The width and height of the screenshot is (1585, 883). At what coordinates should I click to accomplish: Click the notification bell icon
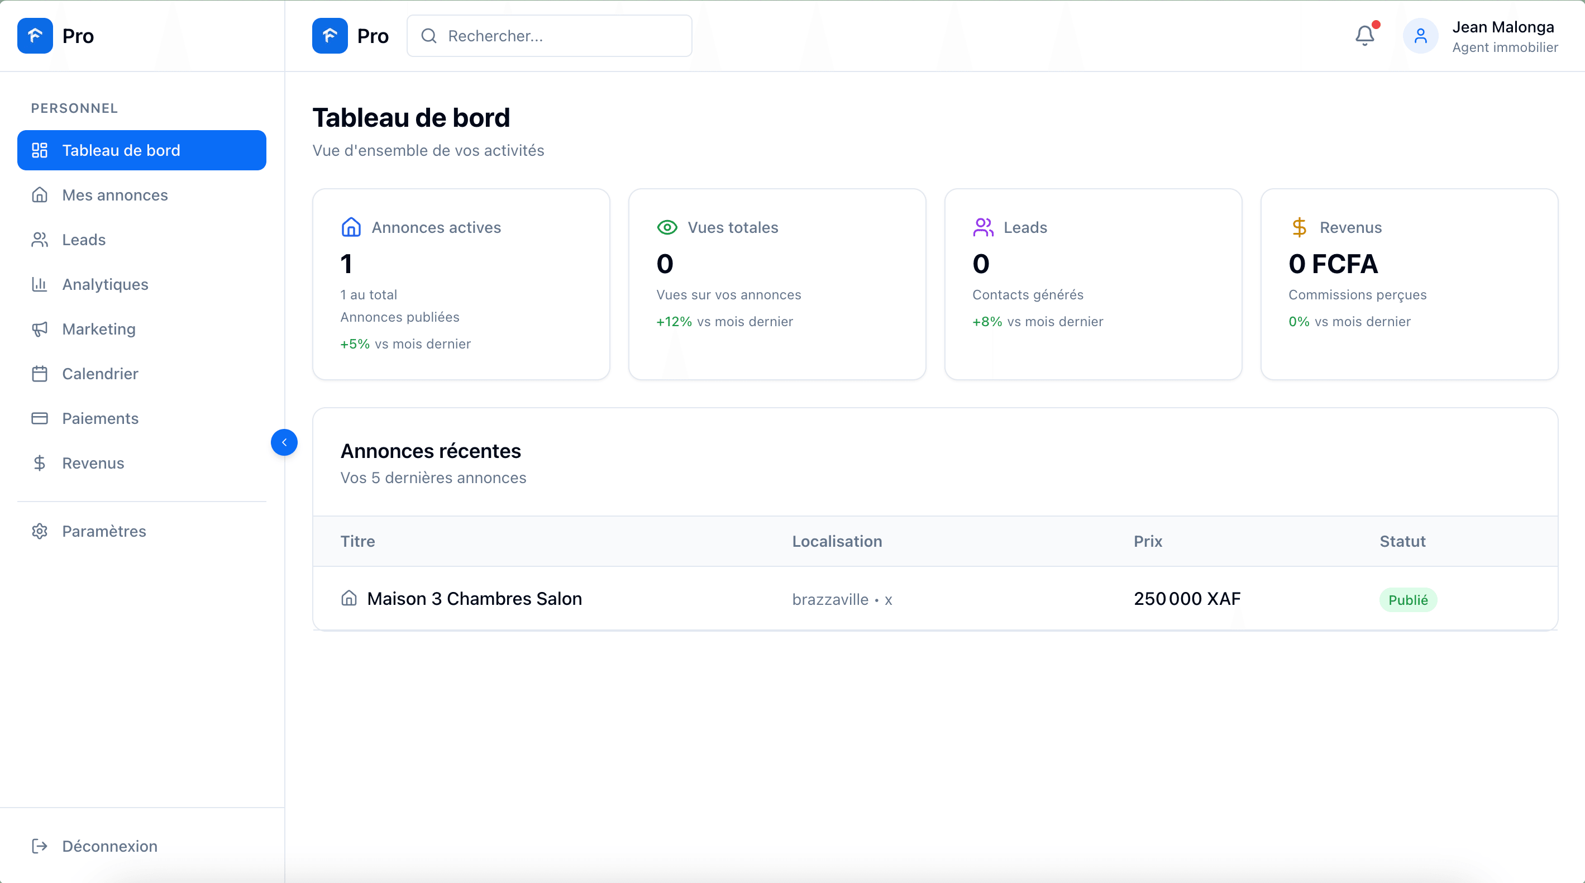[x=1365, y=36]
